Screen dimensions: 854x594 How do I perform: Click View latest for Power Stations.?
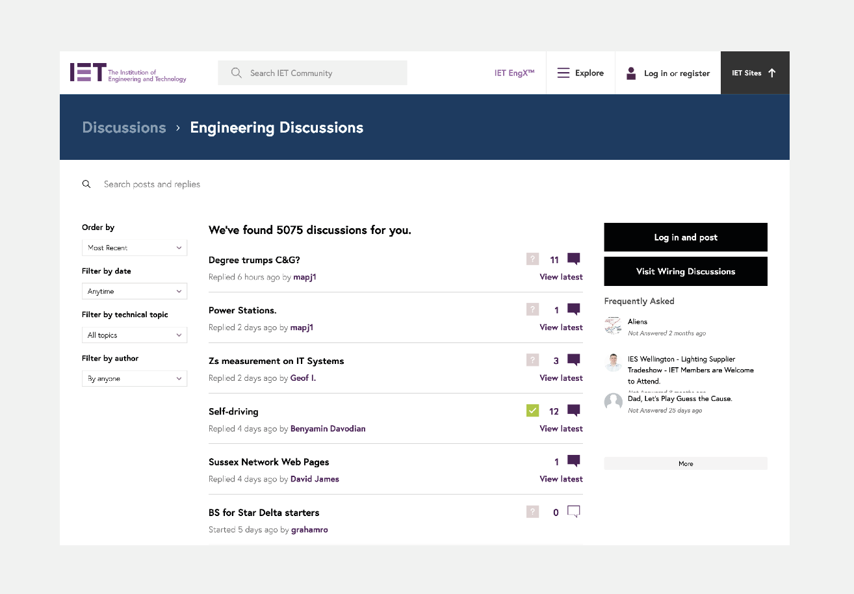(x=561, y=328)
